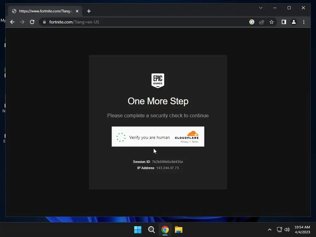Screen dimensions: 316x237
Task: Click the Session ID value 7b2b699d5c0d435e
Action: pos(168,162)
